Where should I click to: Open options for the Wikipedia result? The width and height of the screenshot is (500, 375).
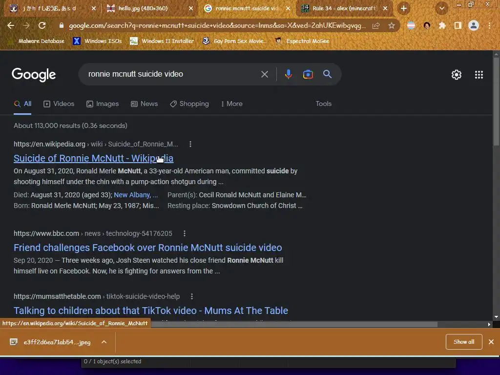pos(190,144)
